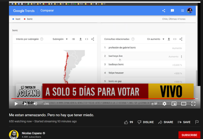
Task: Open the Nicolas Copano channel name link
Action: [x=32, y=133]
